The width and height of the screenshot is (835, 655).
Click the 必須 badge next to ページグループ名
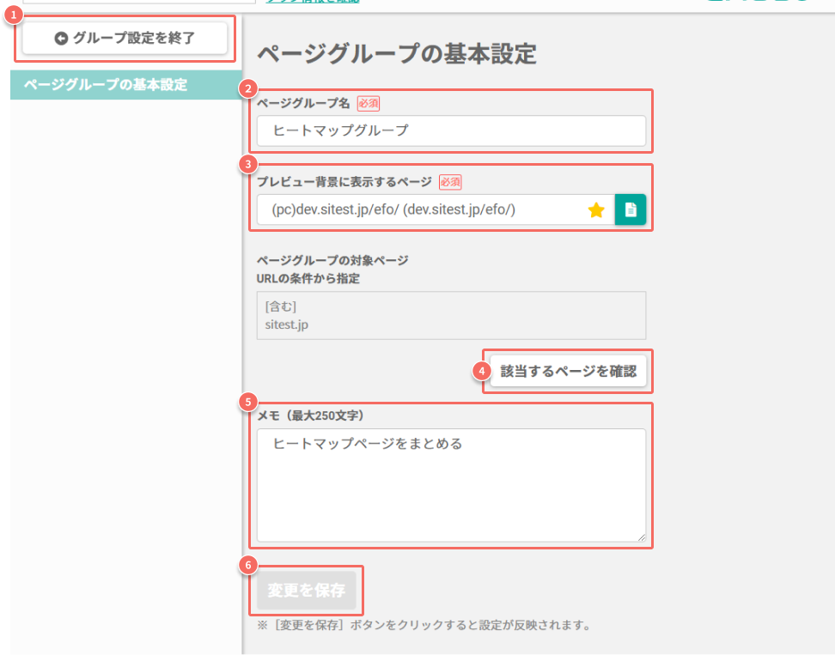pyautogui.click(x=369, y=103)
